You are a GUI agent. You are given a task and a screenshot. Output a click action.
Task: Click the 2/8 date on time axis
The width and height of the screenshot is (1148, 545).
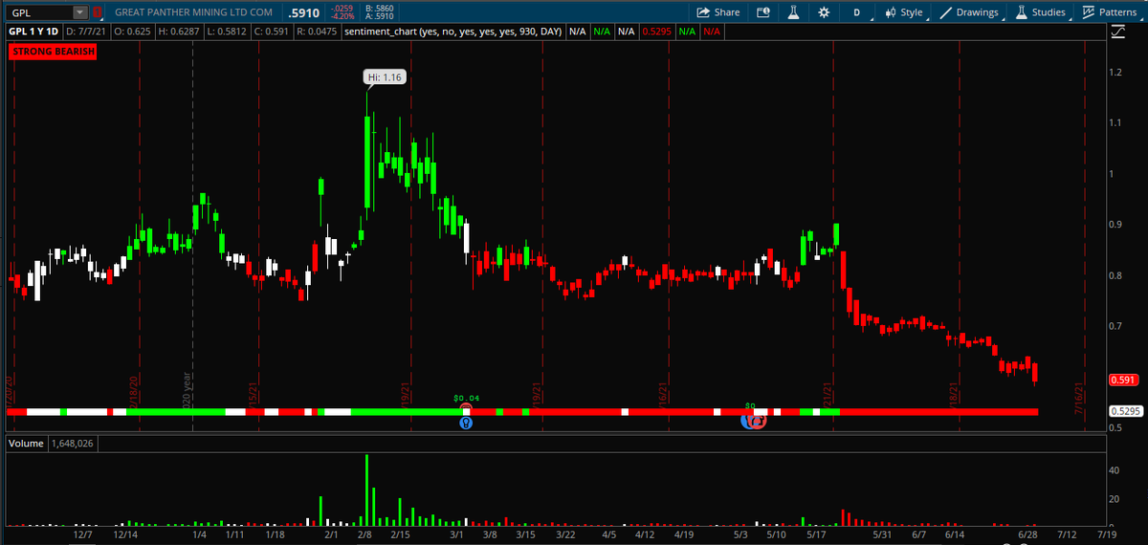click(x=364, y=535)
